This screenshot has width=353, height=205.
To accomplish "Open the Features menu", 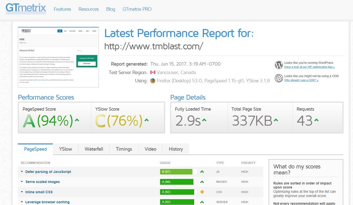I will pos(62,9).
